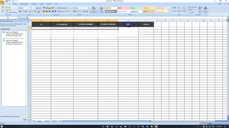Viewport: 229px width, 128px height.
Task: Click the yellow fill color button
Action: pyautogui.click(x=35, y=11)
